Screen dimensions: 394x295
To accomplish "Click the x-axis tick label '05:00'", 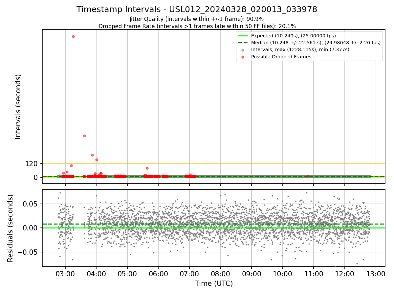I will click(127, 273).
